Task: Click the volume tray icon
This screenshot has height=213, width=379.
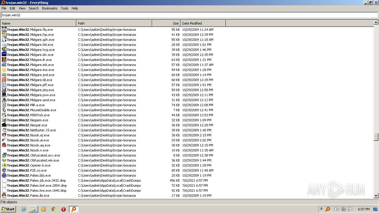Action: [x=336, y=209]
